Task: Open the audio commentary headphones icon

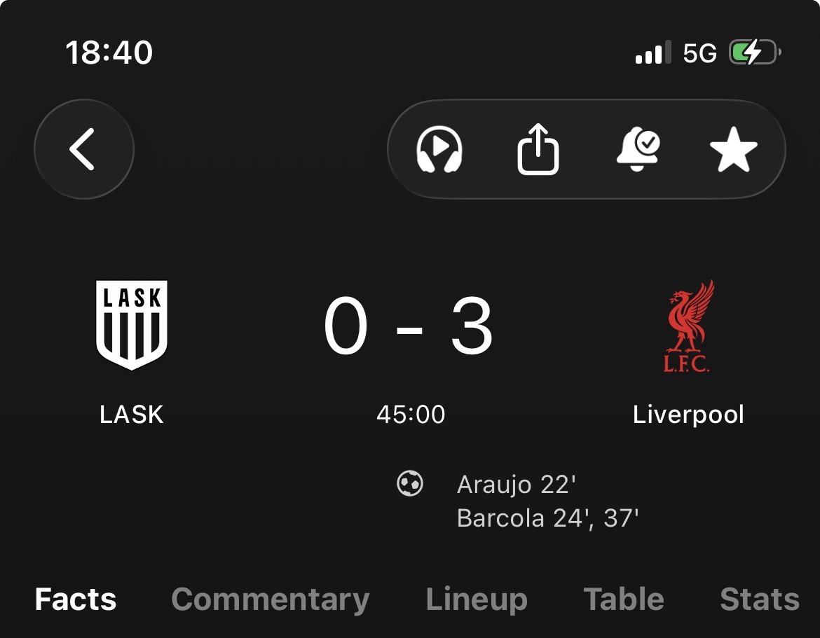Action: (439, 149)
